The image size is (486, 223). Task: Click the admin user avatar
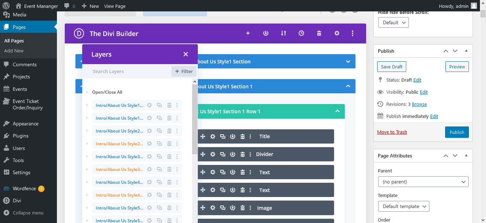tap(474, 6)
